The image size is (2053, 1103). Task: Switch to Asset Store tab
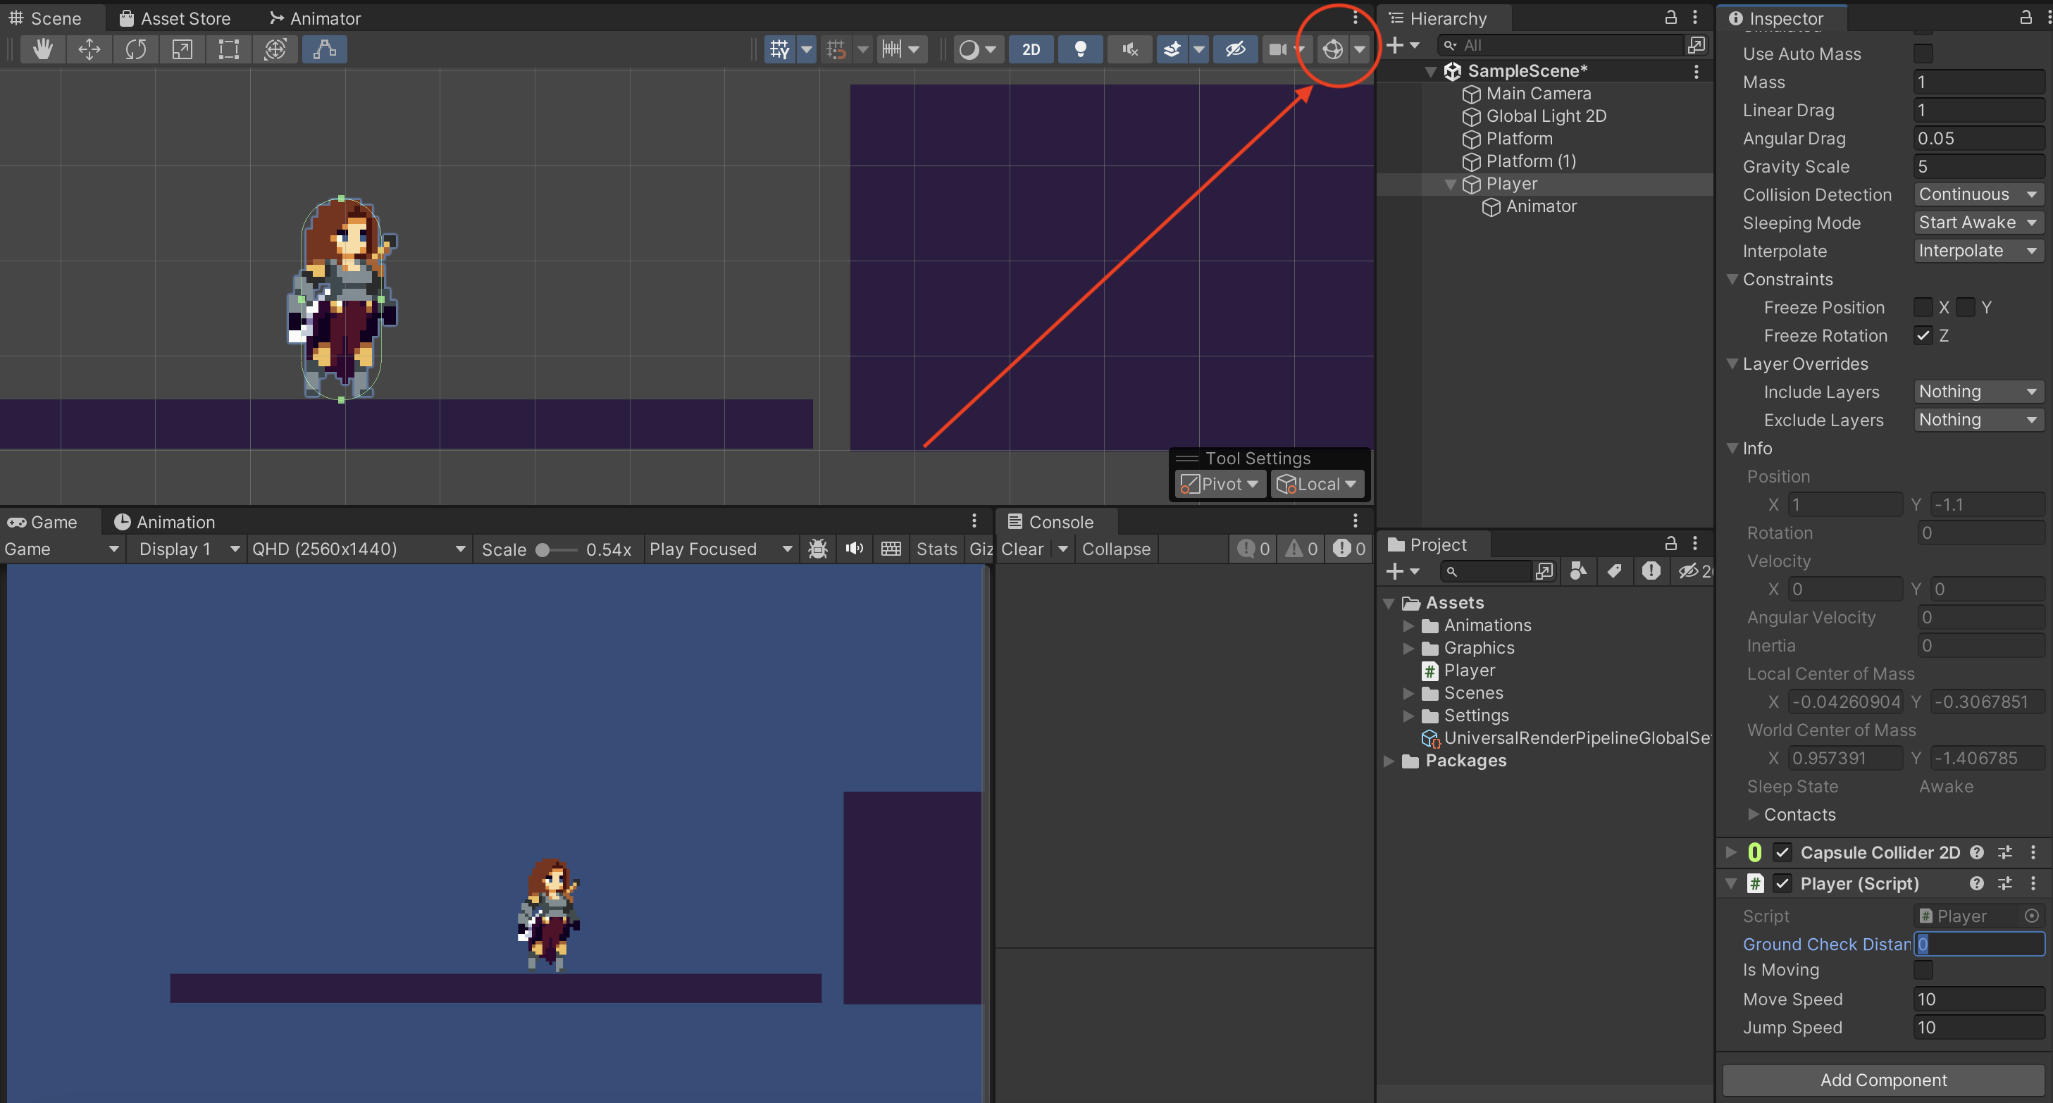click(x=175, y=18)
